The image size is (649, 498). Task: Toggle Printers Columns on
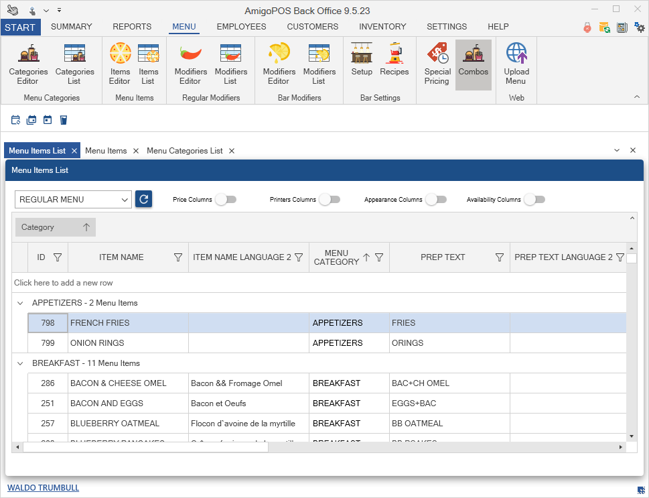[330, 199]
